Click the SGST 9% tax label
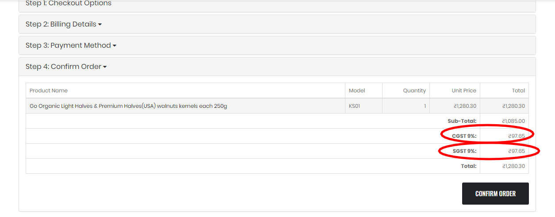 coord(464,151)
